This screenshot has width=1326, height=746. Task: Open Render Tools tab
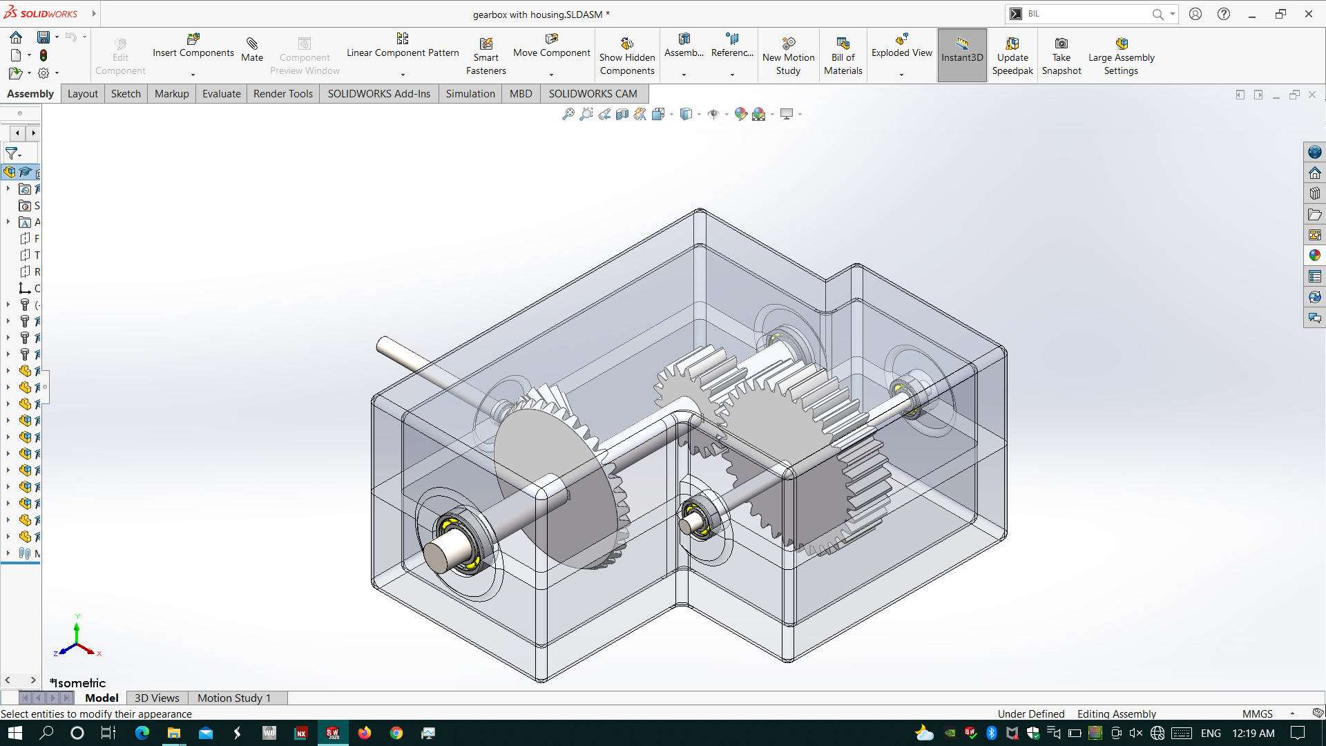283,94
